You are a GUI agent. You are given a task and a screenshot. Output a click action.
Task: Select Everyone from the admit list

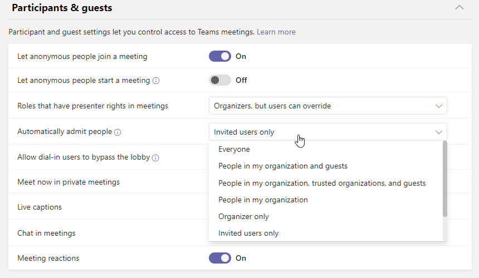coord(234,149)
